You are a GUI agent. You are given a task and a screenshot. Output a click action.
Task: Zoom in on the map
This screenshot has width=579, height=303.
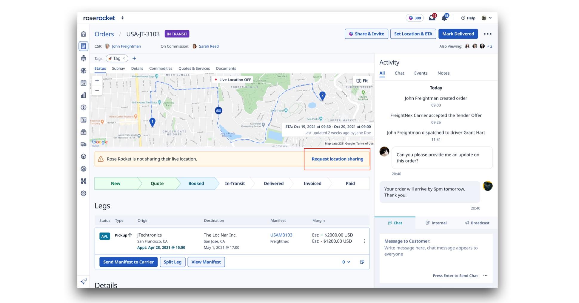pyautogui.click(x=97, y=81)
